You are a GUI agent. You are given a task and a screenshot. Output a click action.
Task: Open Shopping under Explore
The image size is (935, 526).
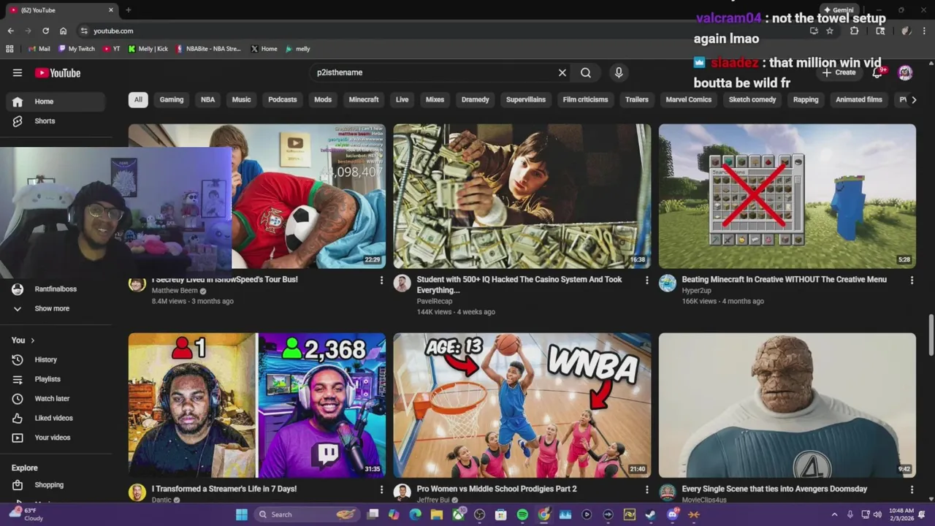click(56, 484)
